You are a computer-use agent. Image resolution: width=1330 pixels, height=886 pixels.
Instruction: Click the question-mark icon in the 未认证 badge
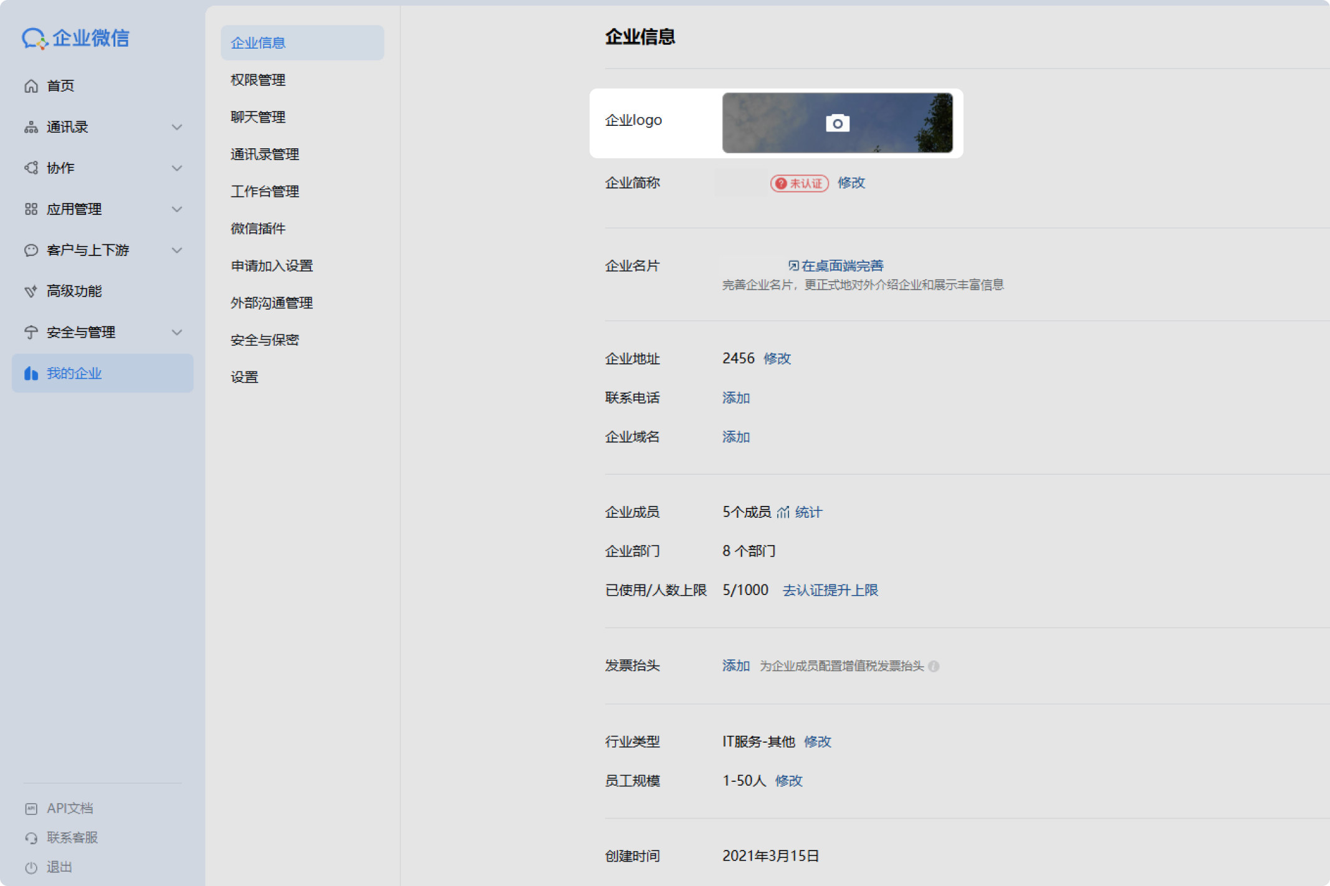pos(781,183)
